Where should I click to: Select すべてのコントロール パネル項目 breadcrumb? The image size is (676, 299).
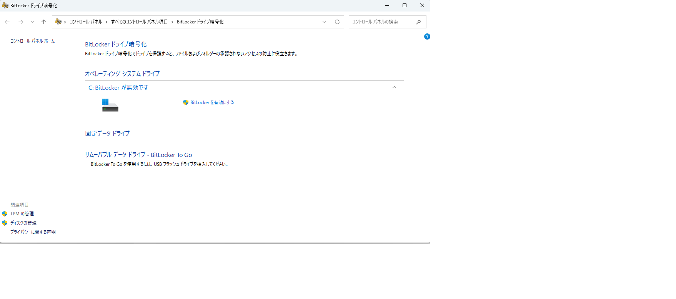coord(139,22)
